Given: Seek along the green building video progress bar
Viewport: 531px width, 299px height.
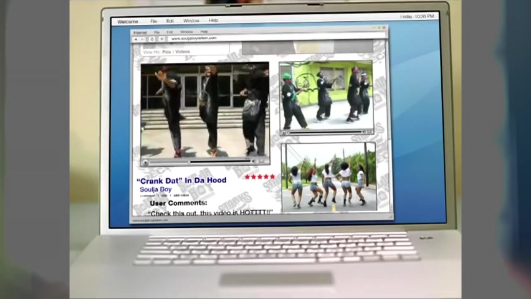Looking at the screenshot, I should [x=324, y=132].
